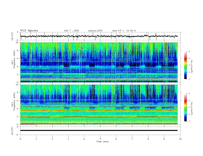Click time axis tick label "0"
The width and height of the screenshot is (203, 156).
20,139
